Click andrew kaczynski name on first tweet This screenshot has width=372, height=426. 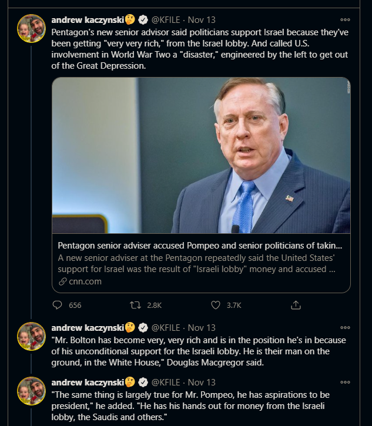[x=88, y=20]
